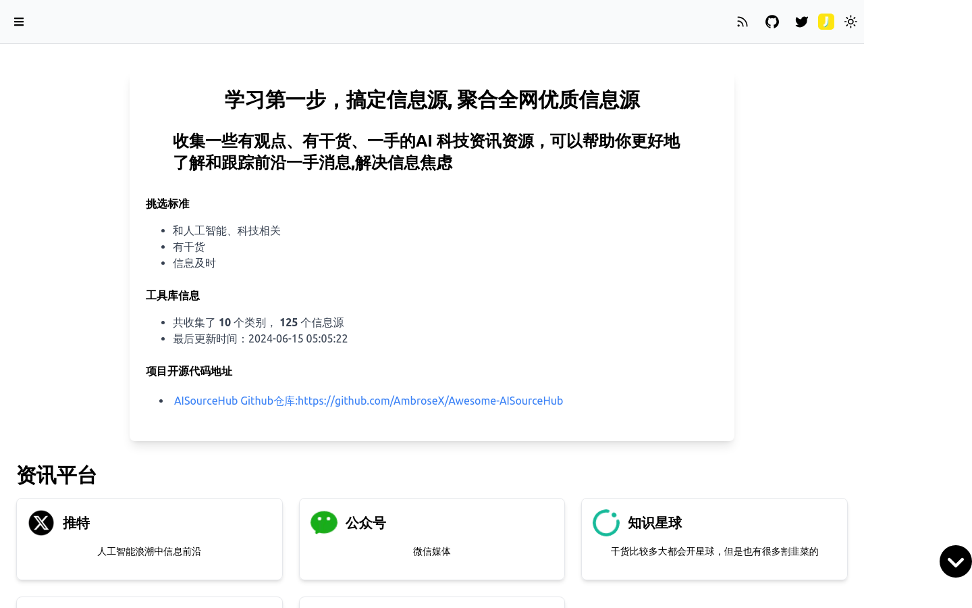Toggle light/dark theme sun icon

(x=850, y=22)
